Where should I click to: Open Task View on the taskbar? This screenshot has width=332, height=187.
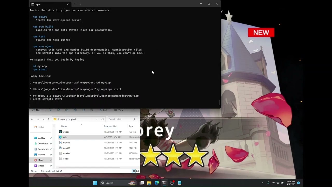click(142, 183)
